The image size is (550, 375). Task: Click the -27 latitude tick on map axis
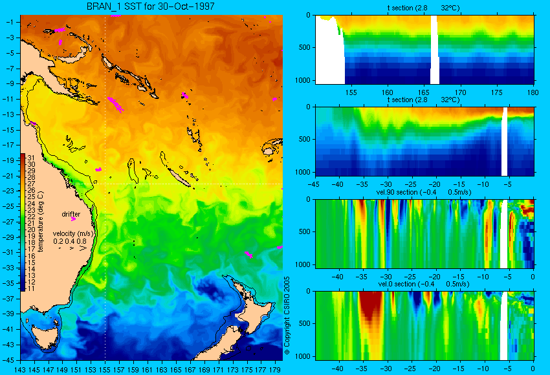pos(8,222)
